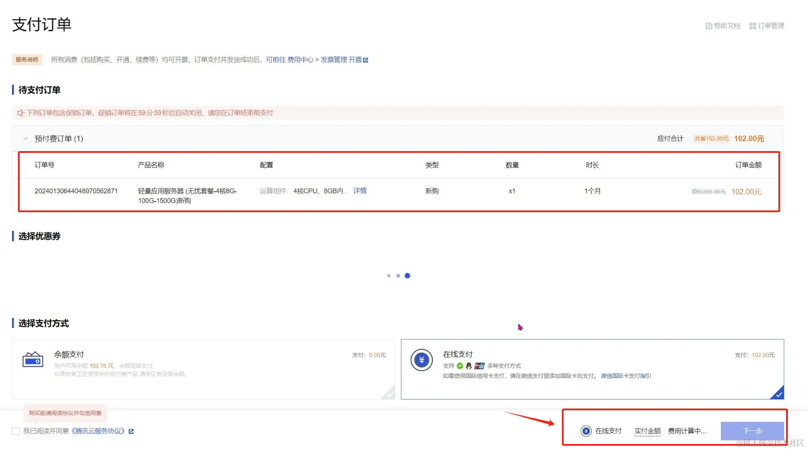Select the WeChat Pay green icon
Viewport: 807px width, 450px height.
coord(460,366)
